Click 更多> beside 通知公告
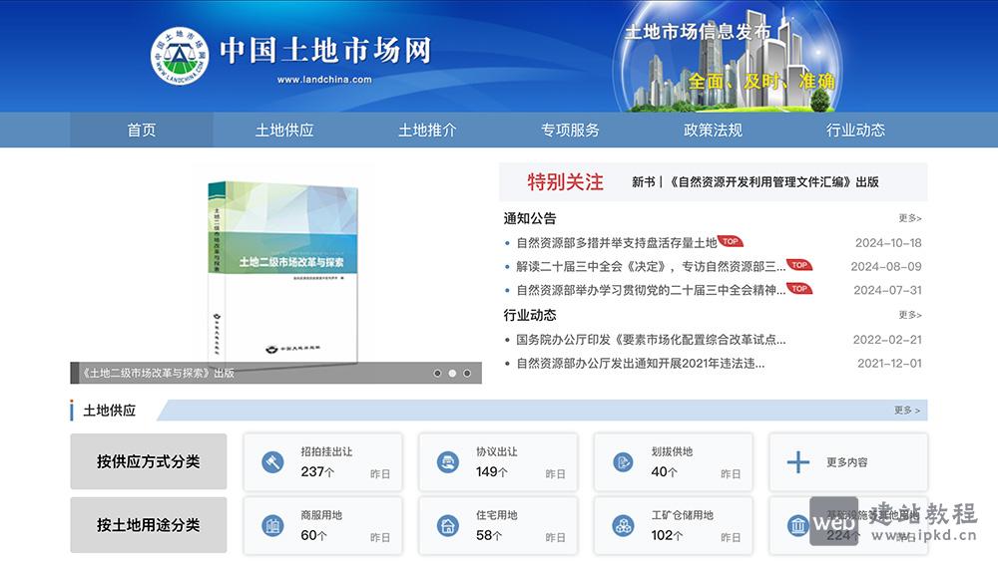998x566 pixels. coord(910,218)
